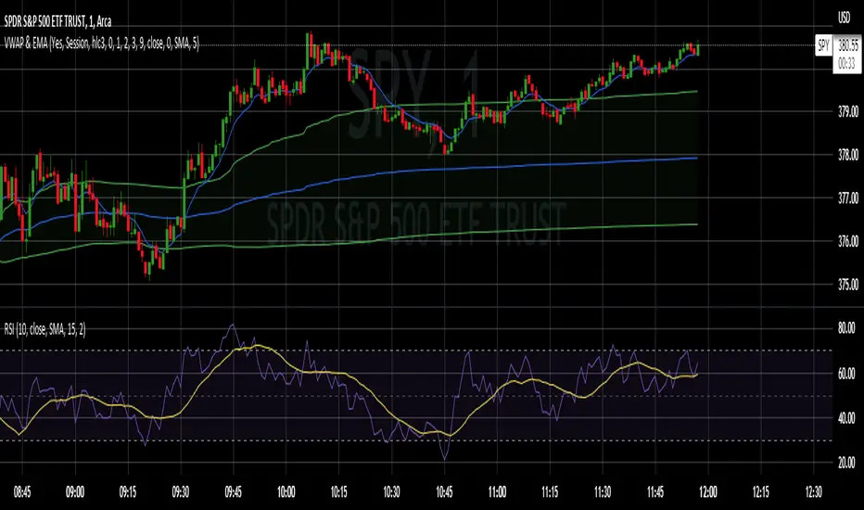Click the 377.00 price axis label
The height and width of the screenshot is (510, 864).
[847, 198]
